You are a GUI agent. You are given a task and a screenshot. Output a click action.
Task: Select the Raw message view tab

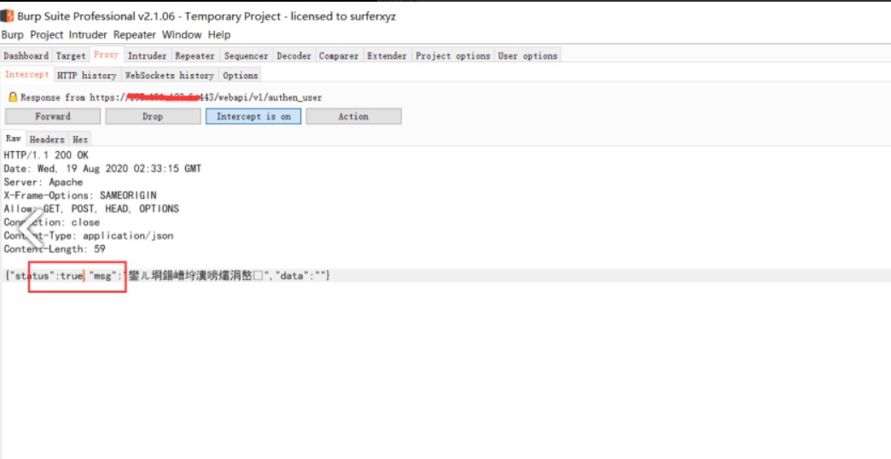click(x=14, y=138)
